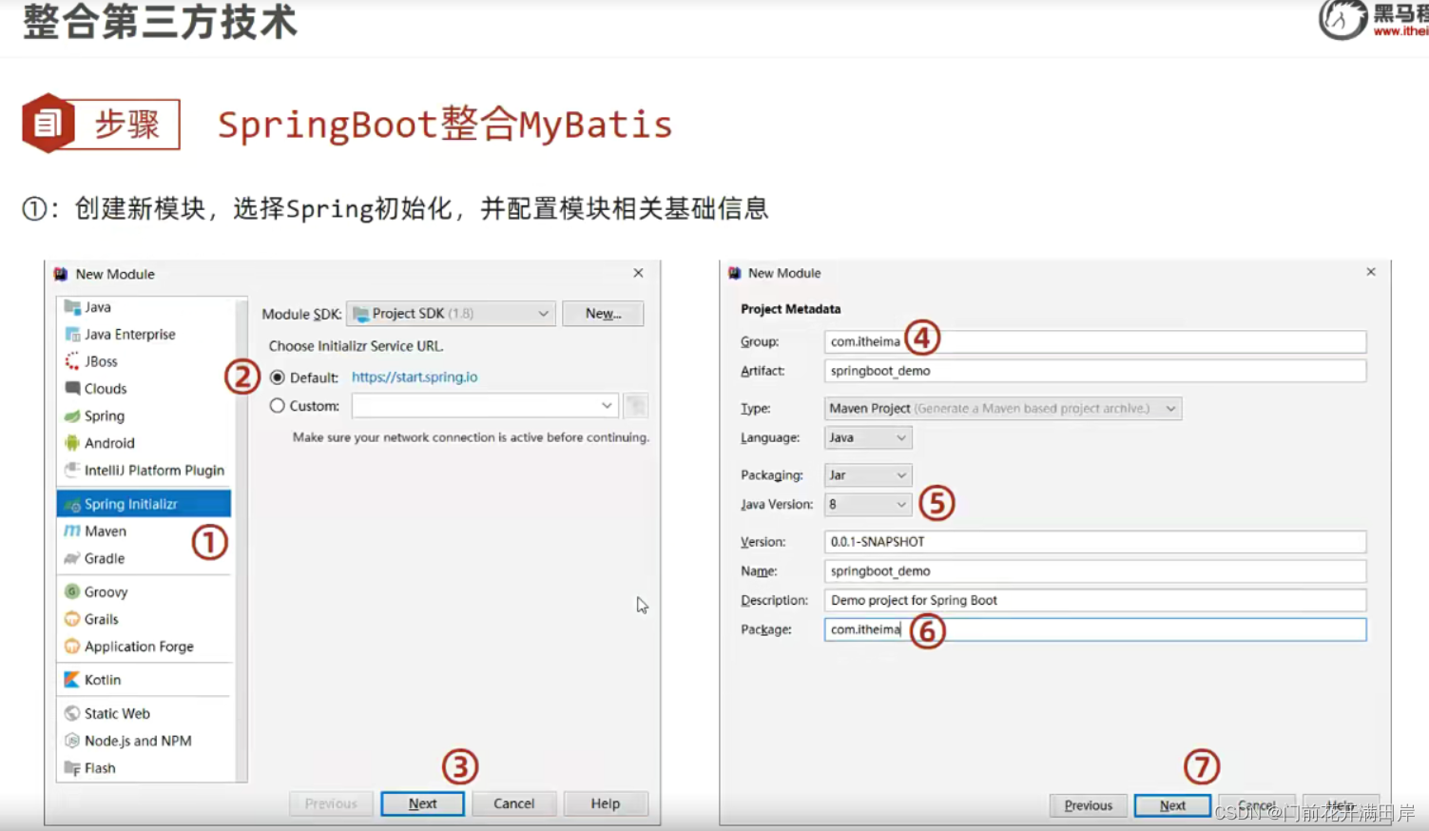Click the Name input field
Image resolution: width=1429 pixels, height=831 pixels.
pyautogui.click(x=1095, y=571)
